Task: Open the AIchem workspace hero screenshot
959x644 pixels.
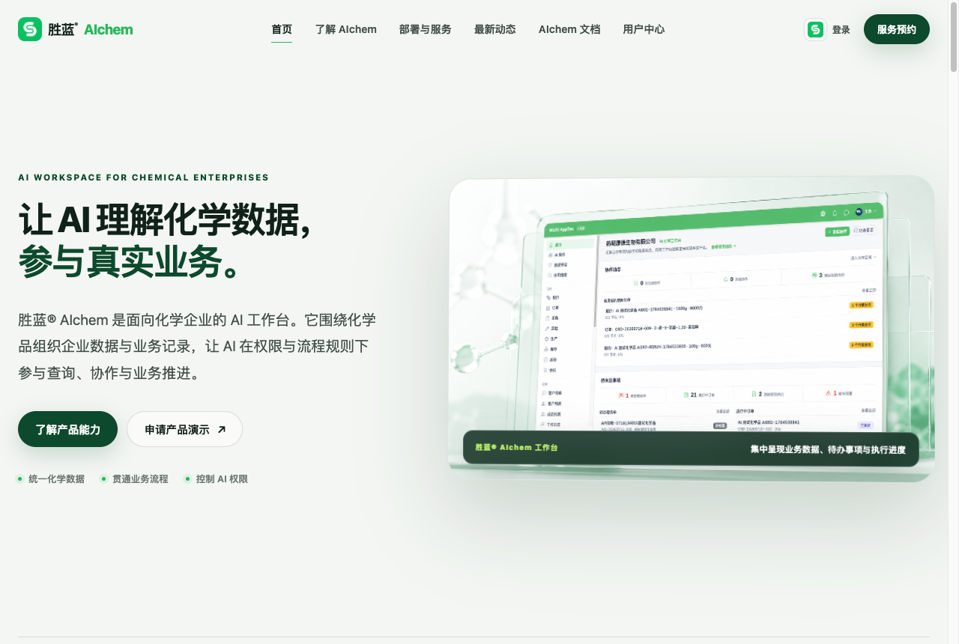Action: point(692,328)
